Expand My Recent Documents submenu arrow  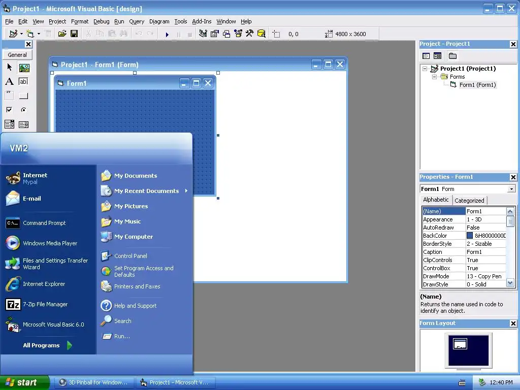point(186,191)
